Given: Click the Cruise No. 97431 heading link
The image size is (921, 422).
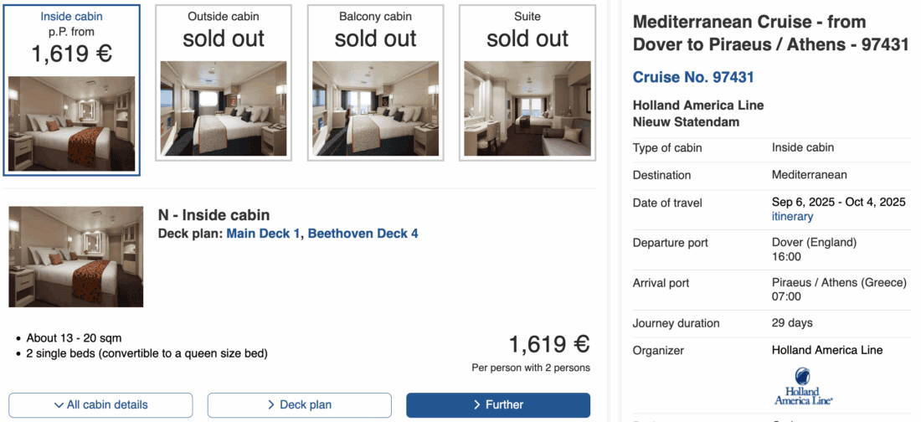Looking at the screenshot, I should 693,77.
